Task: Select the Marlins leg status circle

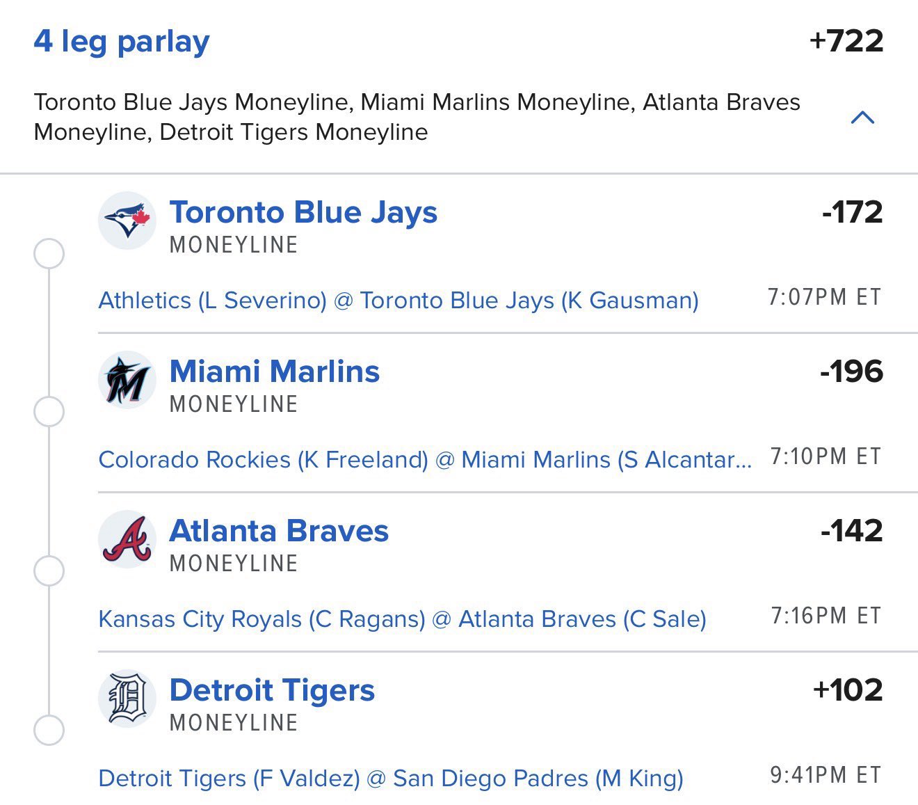Action: click(49, 412)
